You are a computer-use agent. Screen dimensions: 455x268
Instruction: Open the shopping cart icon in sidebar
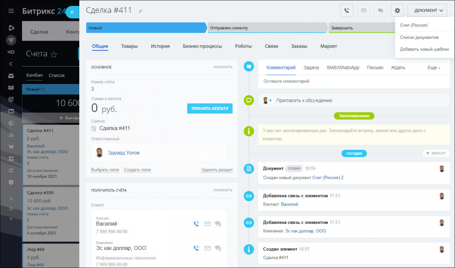pyautogui.click(x=11, y=147)
